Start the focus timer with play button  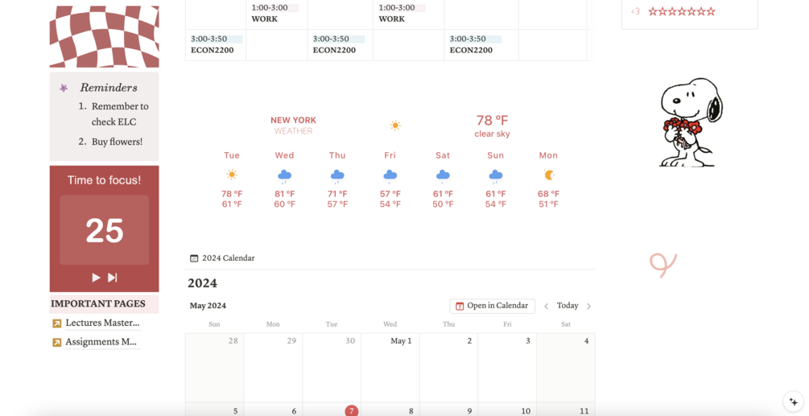(x=96, y=278)
